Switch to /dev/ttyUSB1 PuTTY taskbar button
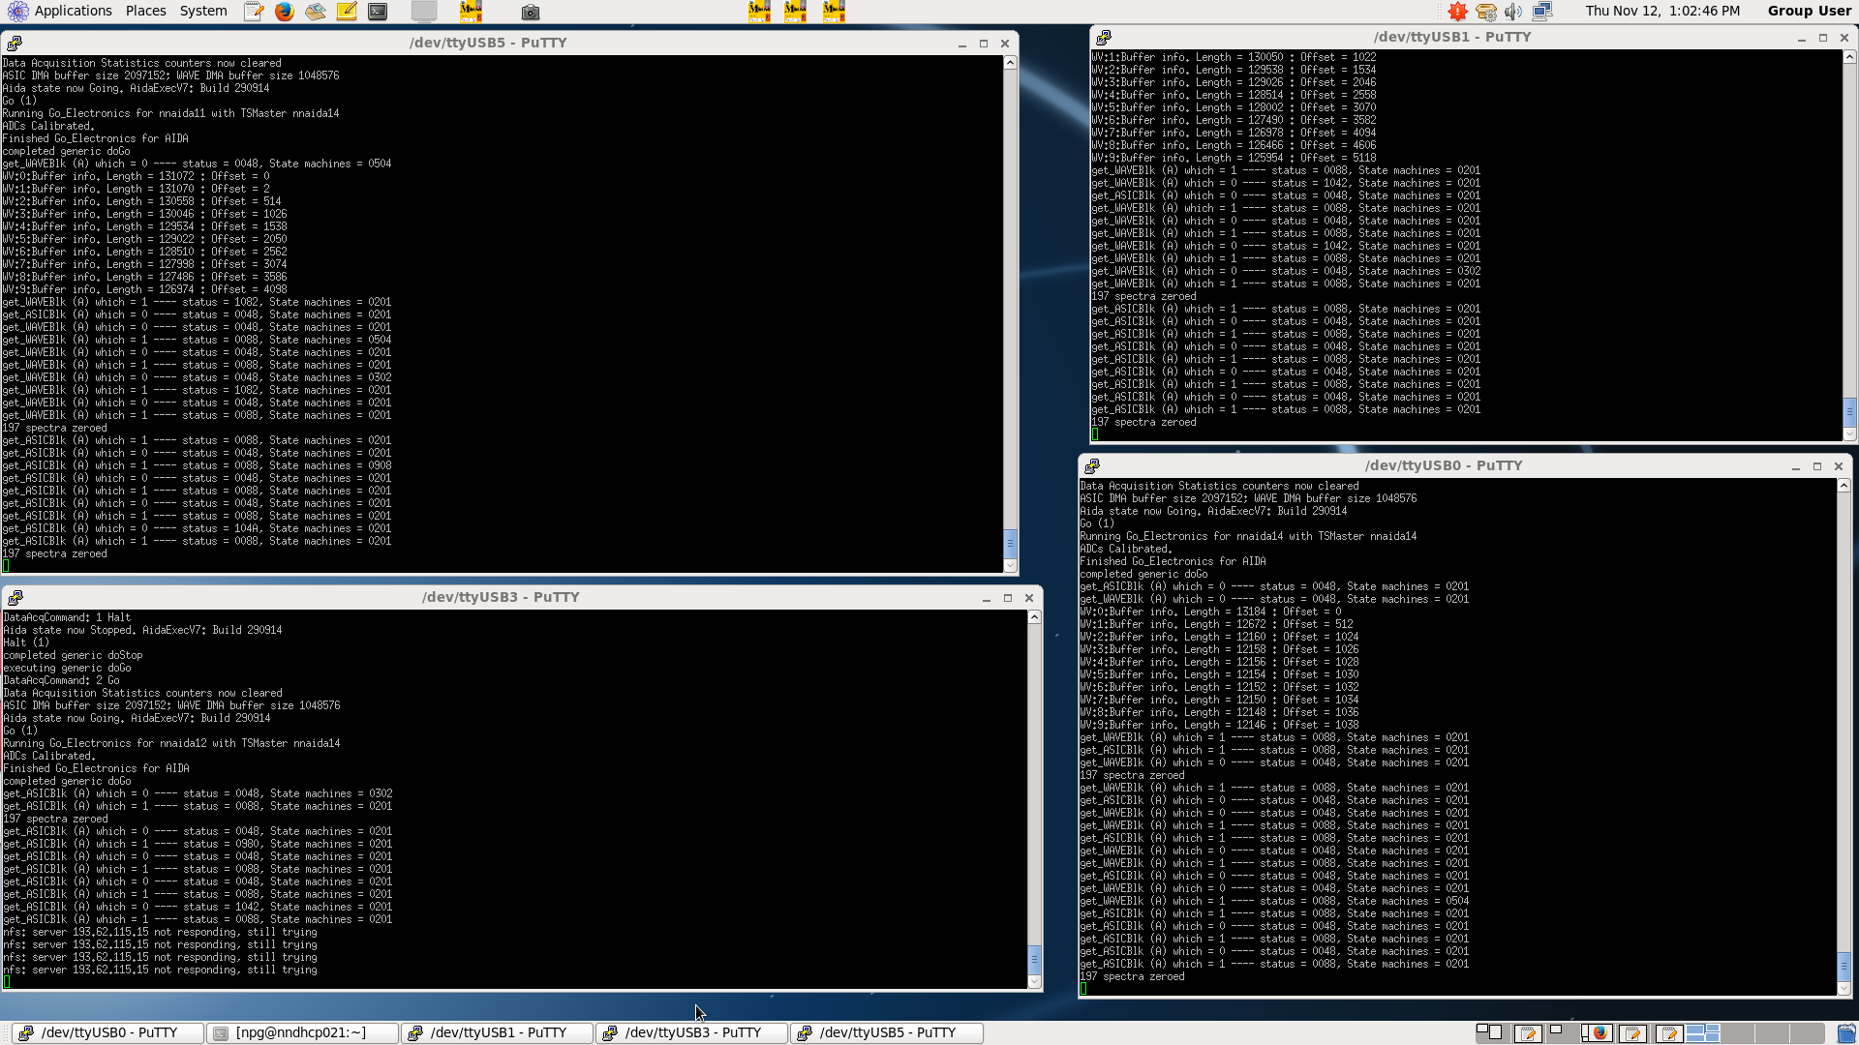Image resolution: width=1859 pixels, height=1045 pixels. [x=498, y=1032]
